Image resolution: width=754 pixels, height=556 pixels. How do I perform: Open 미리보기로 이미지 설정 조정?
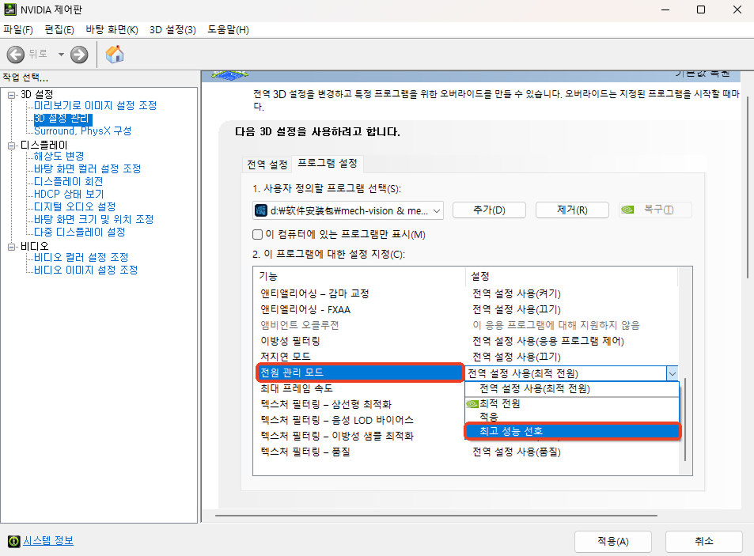(95, 105)
